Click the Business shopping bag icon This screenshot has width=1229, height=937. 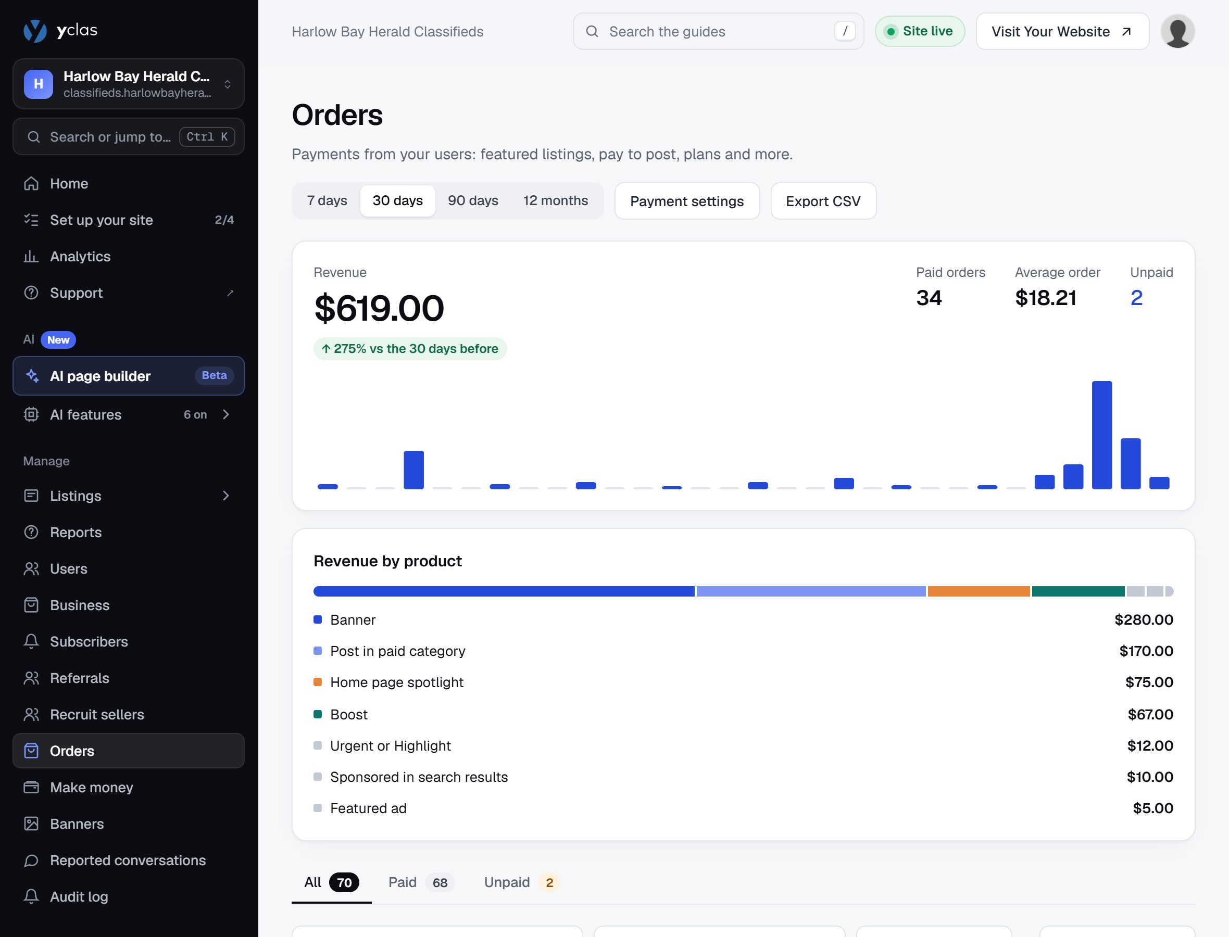coord(31,605)
